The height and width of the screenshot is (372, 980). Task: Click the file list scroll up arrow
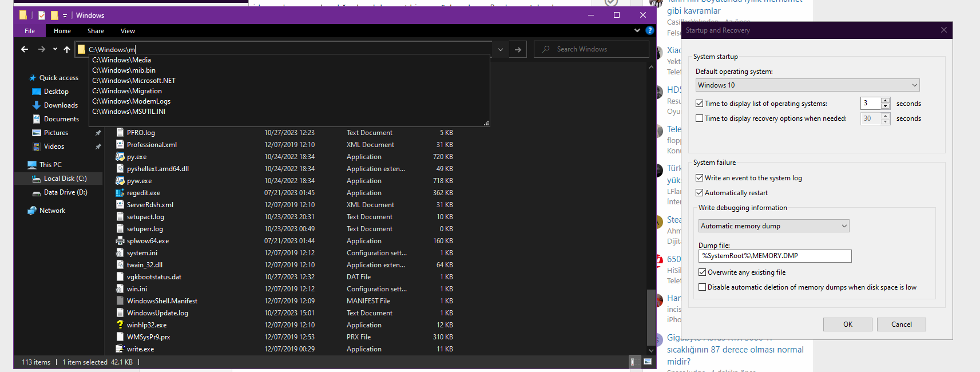point(651,67)
